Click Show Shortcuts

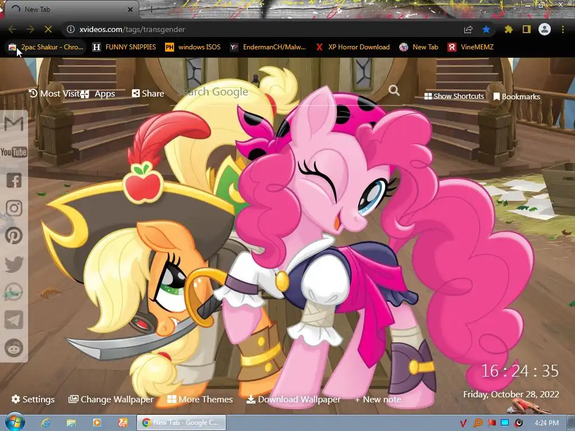pos(454,96)
